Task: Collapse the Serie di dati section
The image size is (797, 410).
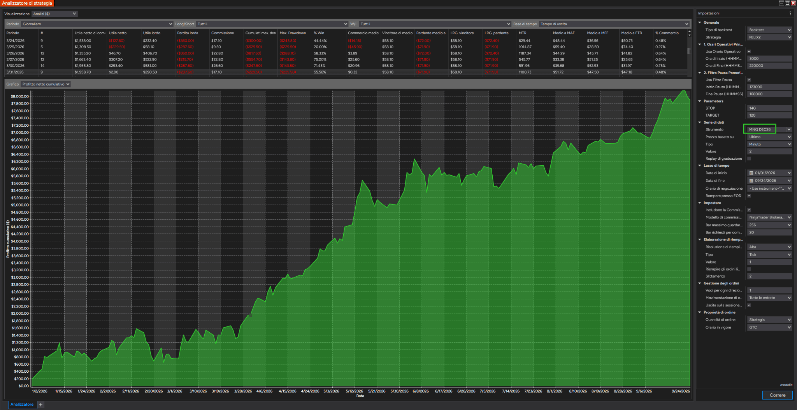Action: pyautogui.click(x=700, y=122)
